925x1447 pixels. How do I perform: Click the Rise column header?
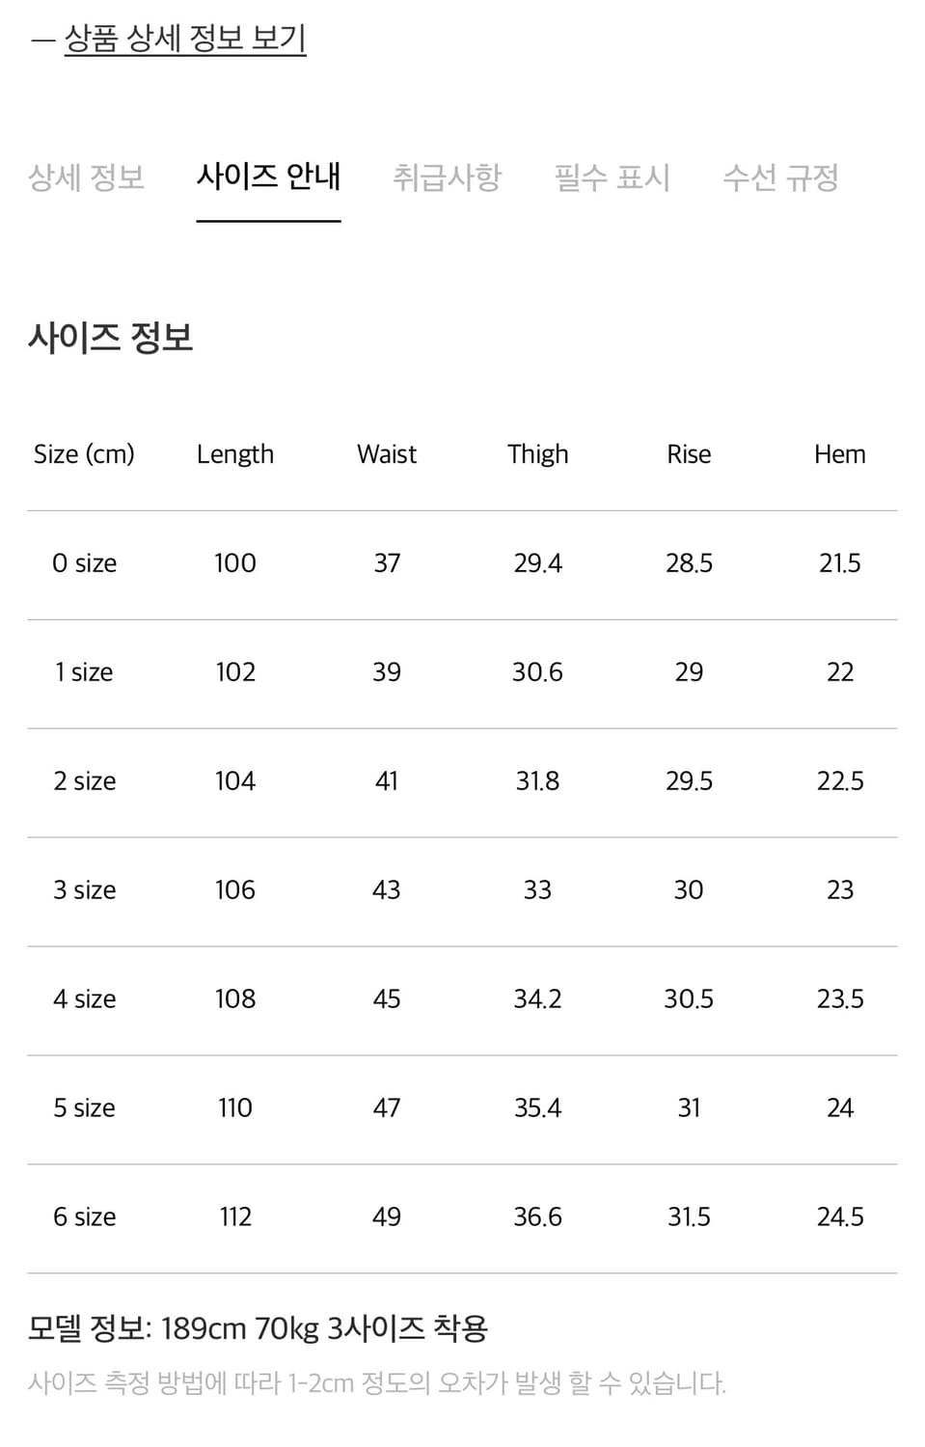coord(689,453)
